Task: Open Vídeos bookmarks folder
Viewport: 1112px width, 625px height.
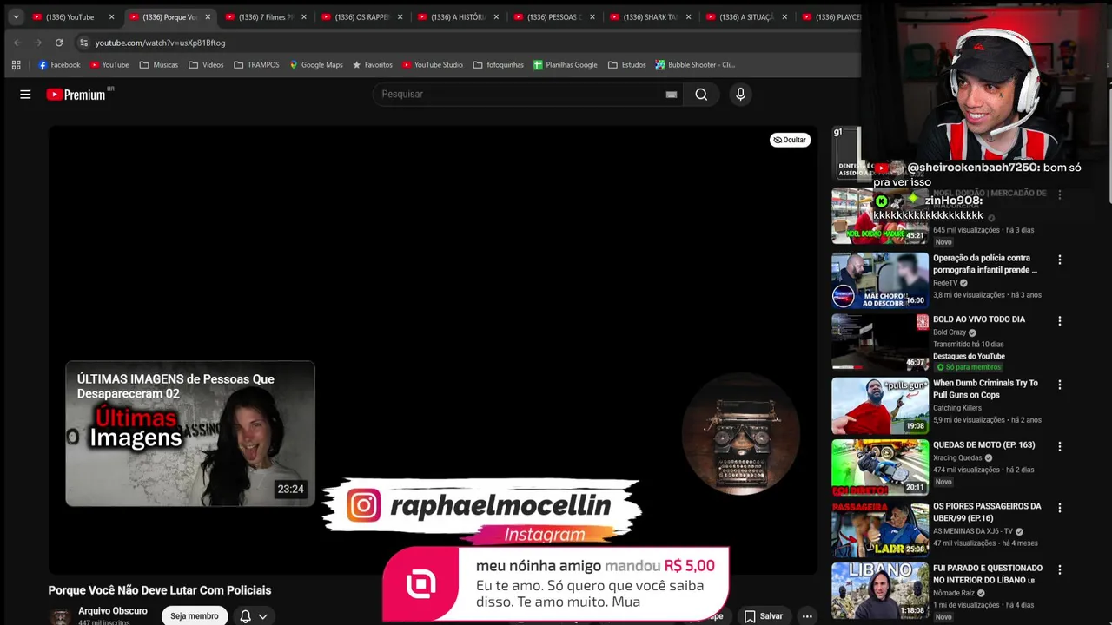Action: coord(206,65)
